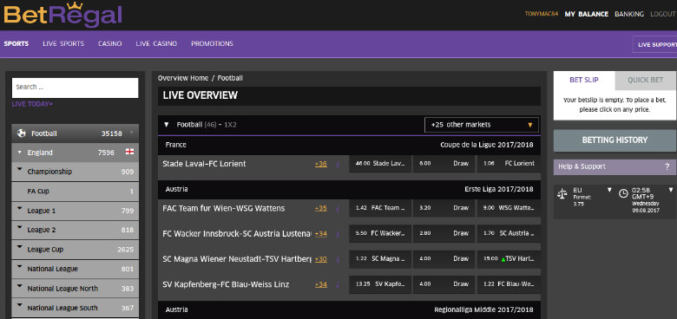Bet on WSG Wattens at 9.00
Screen dimensions: 677x319
tap(509, 208)
